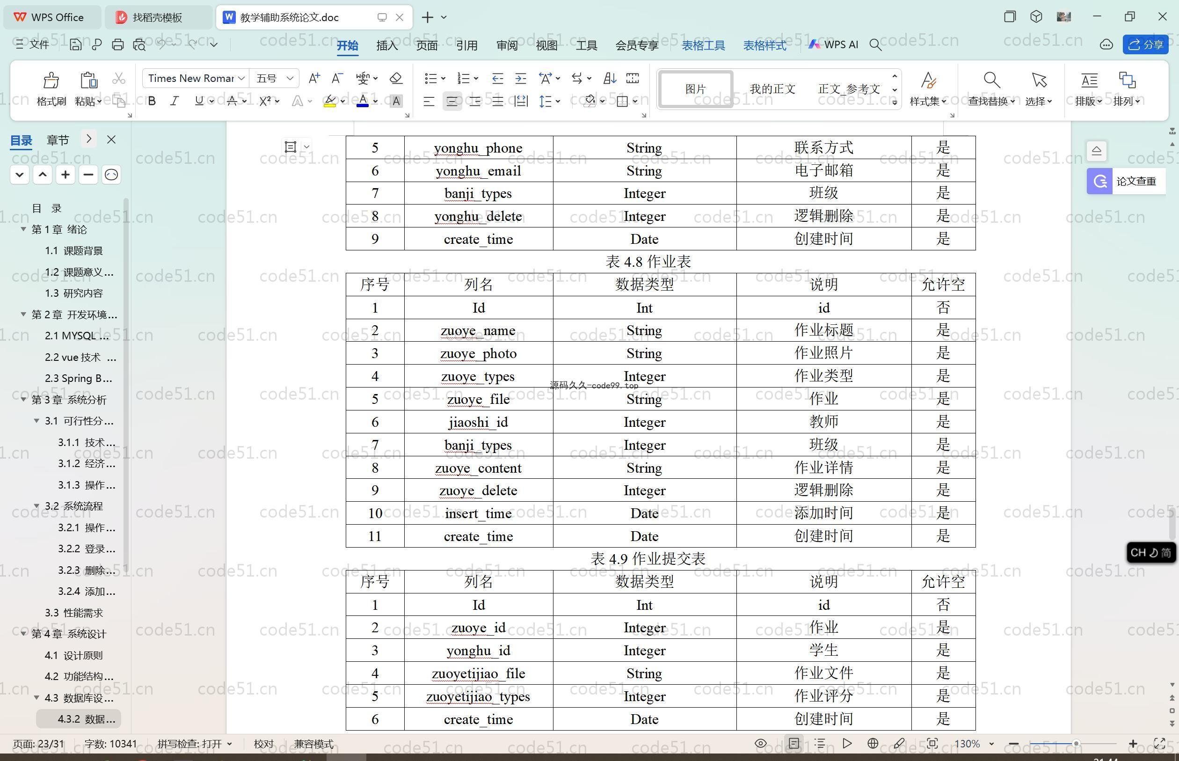
Task: Click the cloud sync icon near Share
Action: pos(1106,44)
